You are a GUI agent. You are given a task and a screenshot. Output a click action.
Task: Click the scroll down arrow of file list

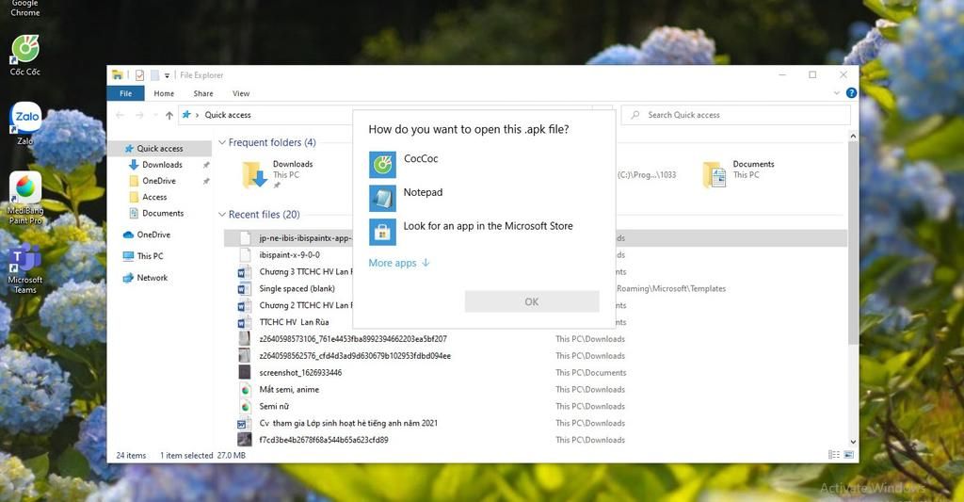click(853, 442)
